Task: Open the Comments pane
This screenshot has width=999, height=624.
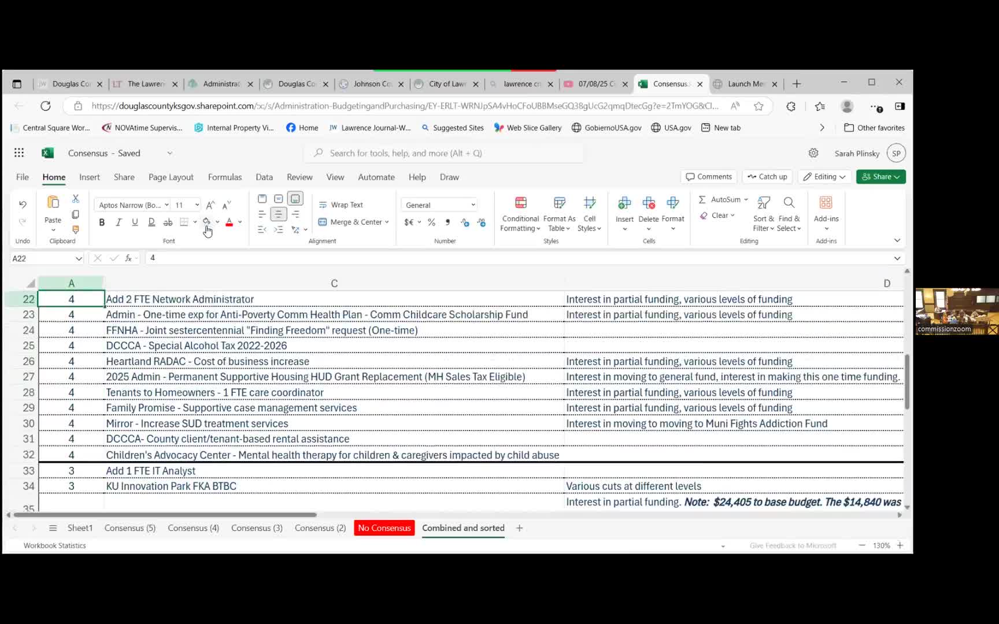Action: tap(708, 177)
